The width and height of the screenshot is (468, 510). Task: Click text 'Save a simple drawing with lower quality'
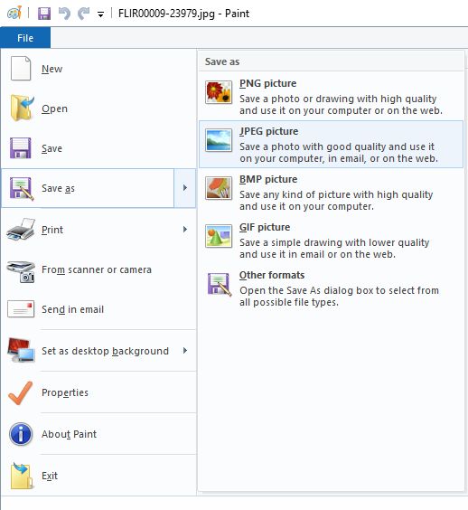point(334,242)
